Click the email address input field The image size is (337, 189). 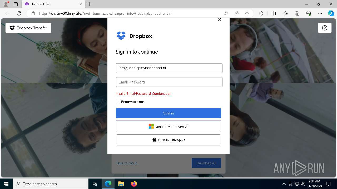click(169, 68)
